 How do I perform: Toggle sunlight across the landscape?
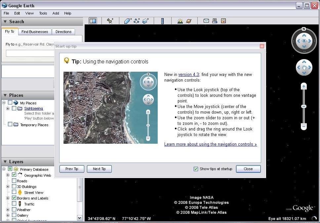tap(180, 21)
